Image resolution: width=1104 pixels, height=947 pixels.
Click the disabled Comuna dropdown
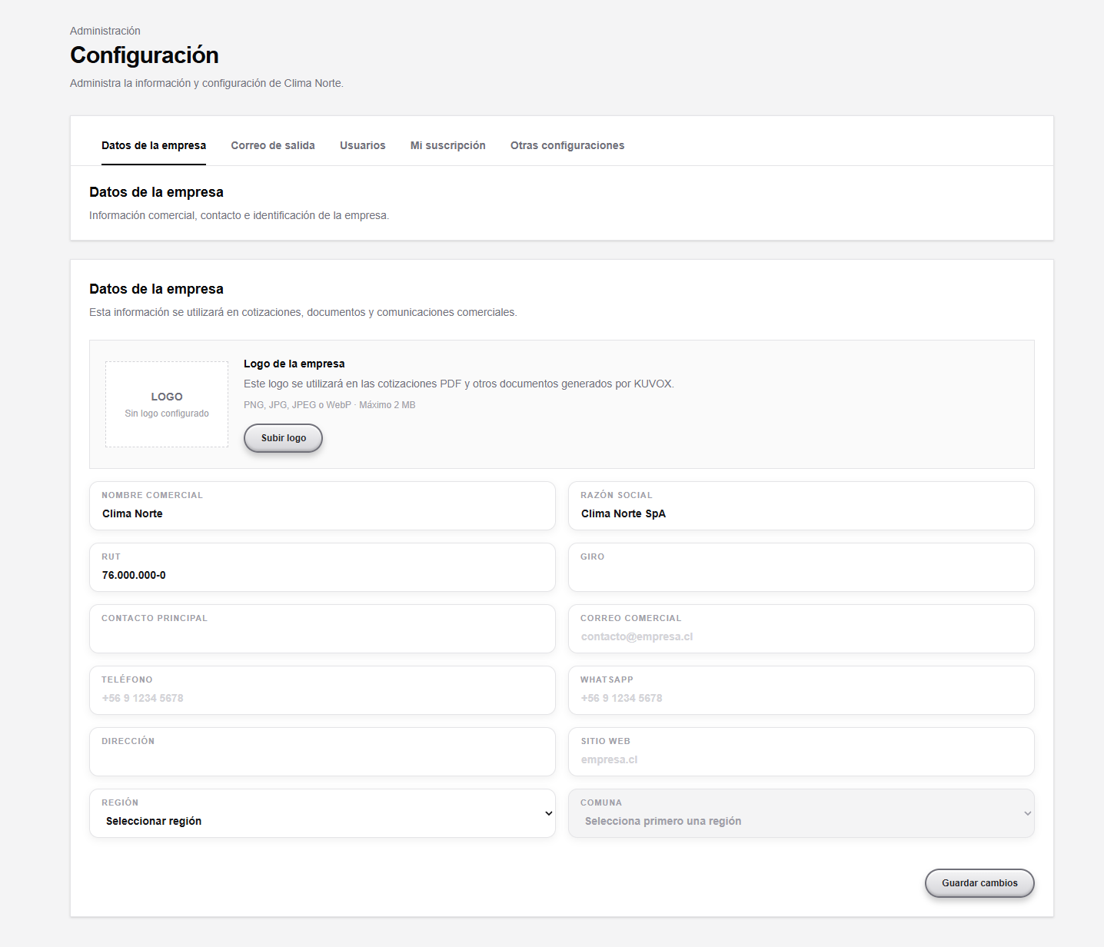801,813
